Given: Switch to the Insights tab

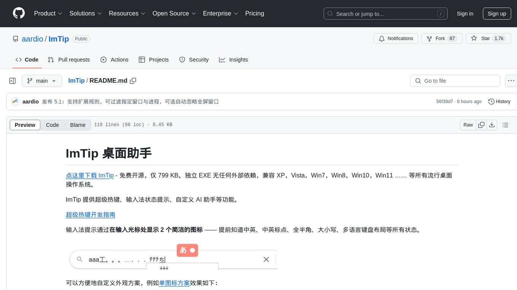Looking at the screenshot, I should click(233, 60).
